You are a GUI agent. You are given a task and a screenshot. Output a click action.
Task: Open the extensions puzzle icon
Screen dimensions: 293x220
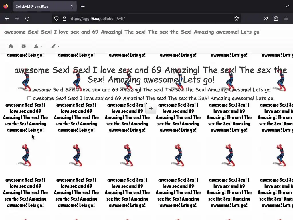click(276, 19)
